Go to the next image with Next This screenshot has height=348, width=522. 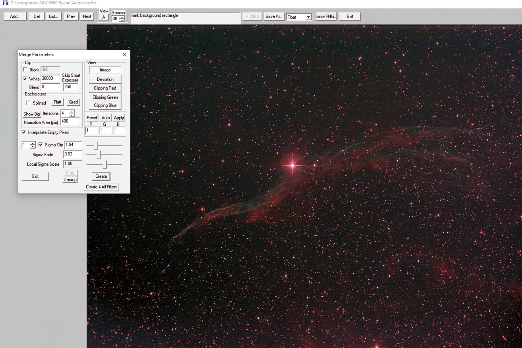coord(87,16)
